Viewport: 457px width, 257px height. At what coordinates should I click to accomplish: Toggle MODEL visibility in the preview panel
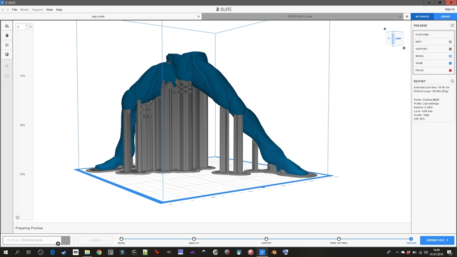[x=450, y=56]
